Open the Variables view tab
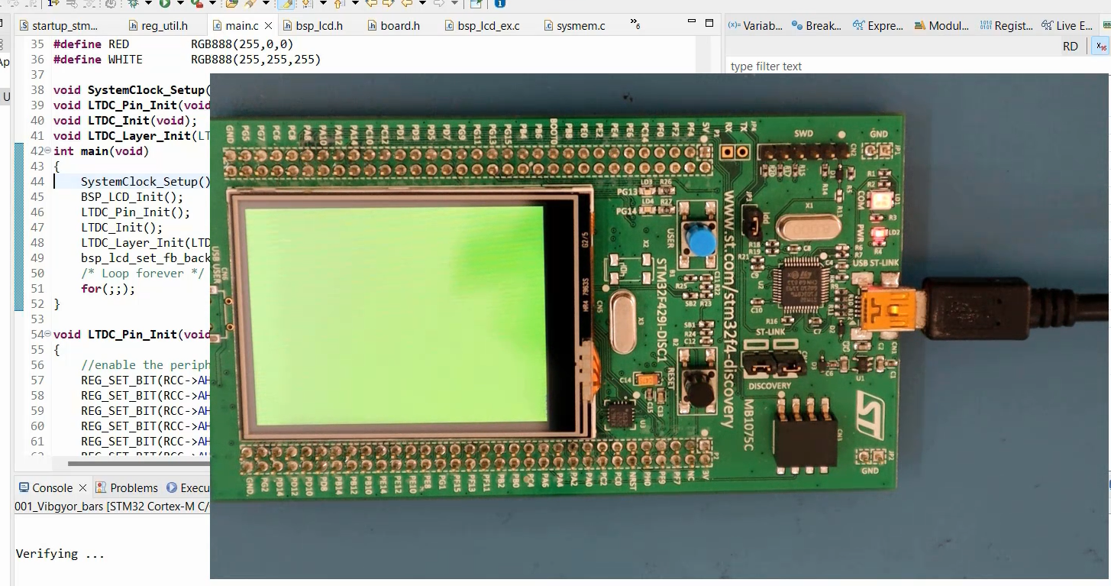 click(755, 26)
